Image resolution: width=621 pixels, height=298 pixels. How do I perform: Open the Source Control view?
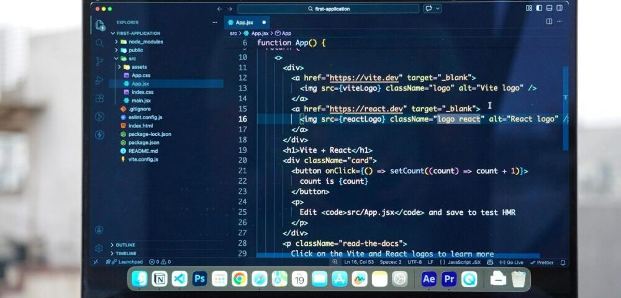tap(99, 61)
